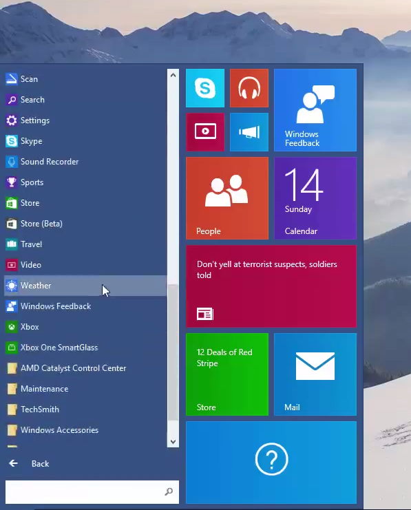Open the question mark help tile
This screenshot has width=411, height=510.
(x=271, y=463)
